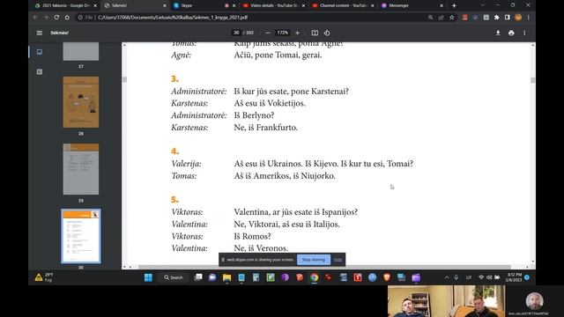This screenshot has height=317, width=564.
Task: Open page 27 thumbnail
Action: (x=81, y=51)
